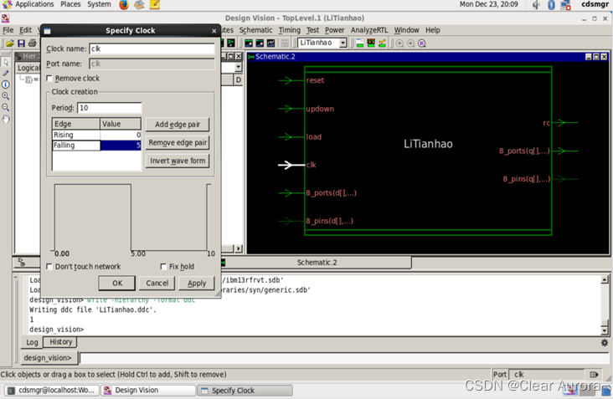Select the arrow pointer tool in sidebar
Viewport: 613px width, 399px height.
pos(6,62)
